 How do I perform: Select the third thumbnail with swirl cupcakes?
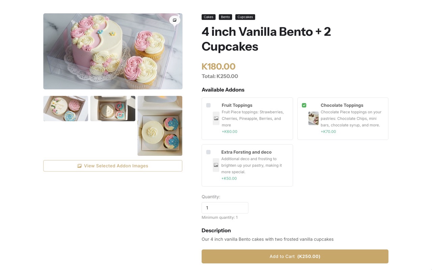point(160,126)
